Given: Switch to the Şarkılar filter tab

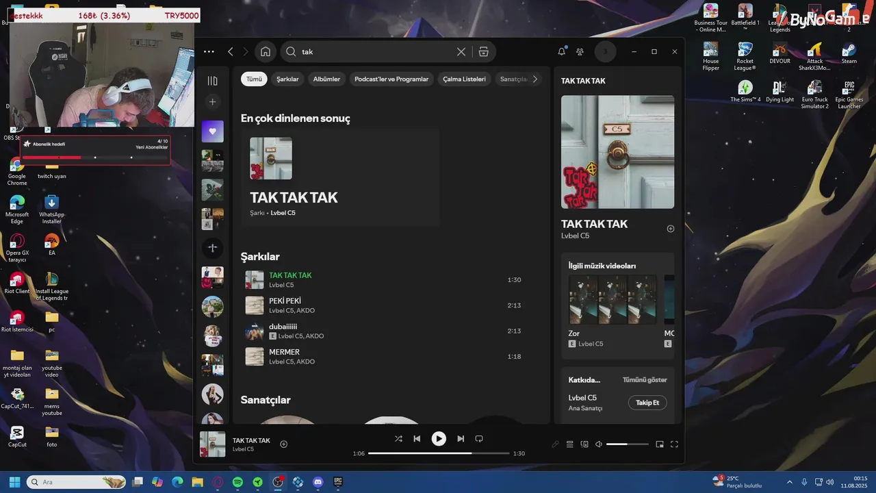Looking at the screenshot, I should (x=287, y=79).
